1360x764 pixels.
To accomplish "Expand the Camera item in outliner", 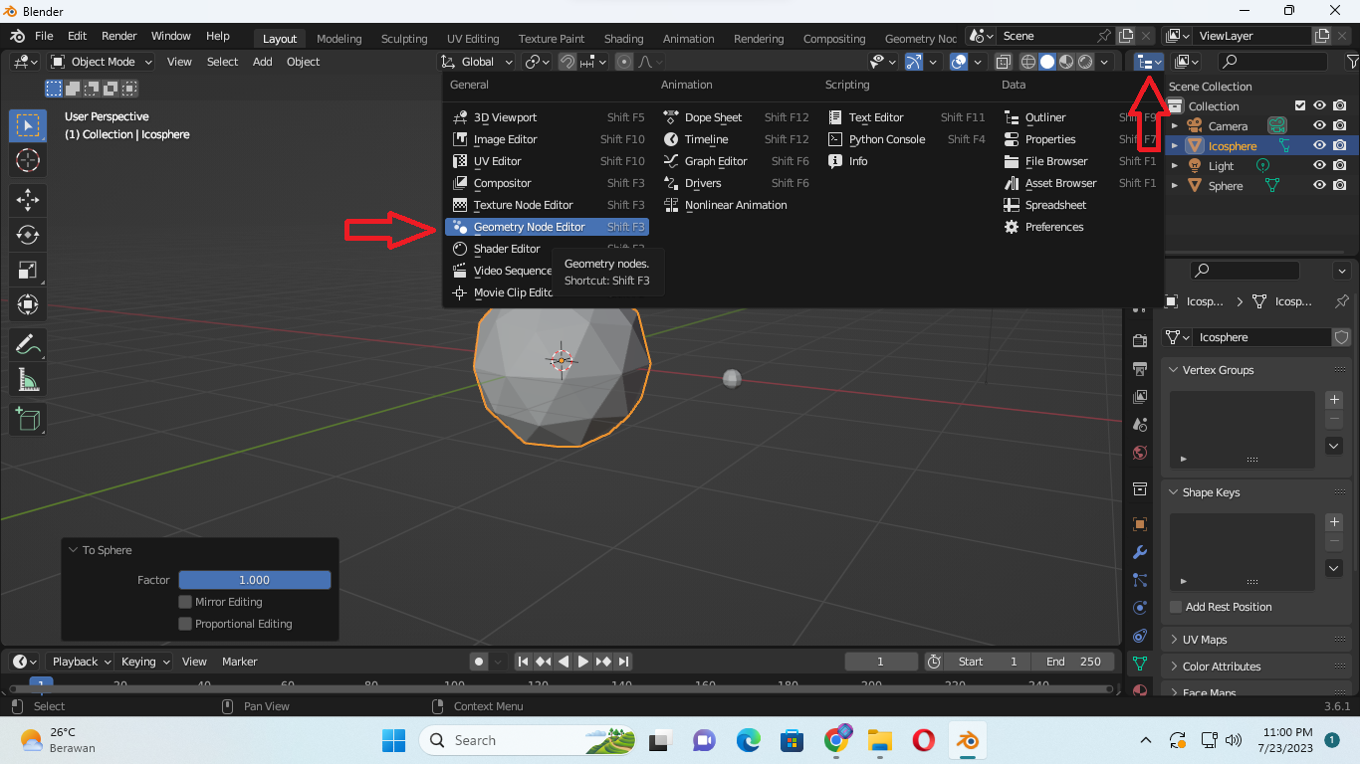I will coord(1175,126).
